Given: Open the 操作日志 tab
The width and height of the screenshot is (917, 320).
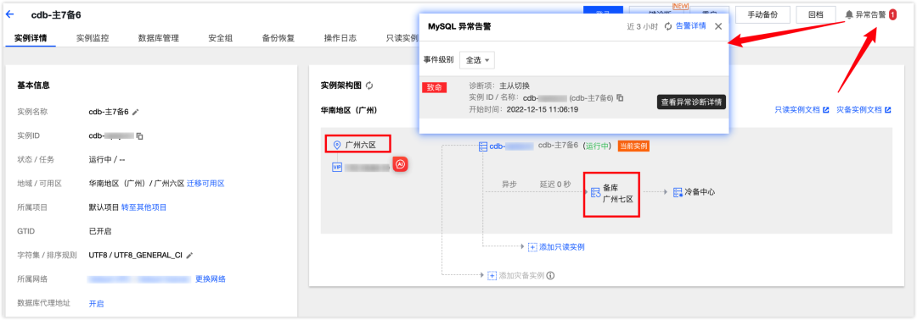Looking at the screenshot, I should coord(340,38).
